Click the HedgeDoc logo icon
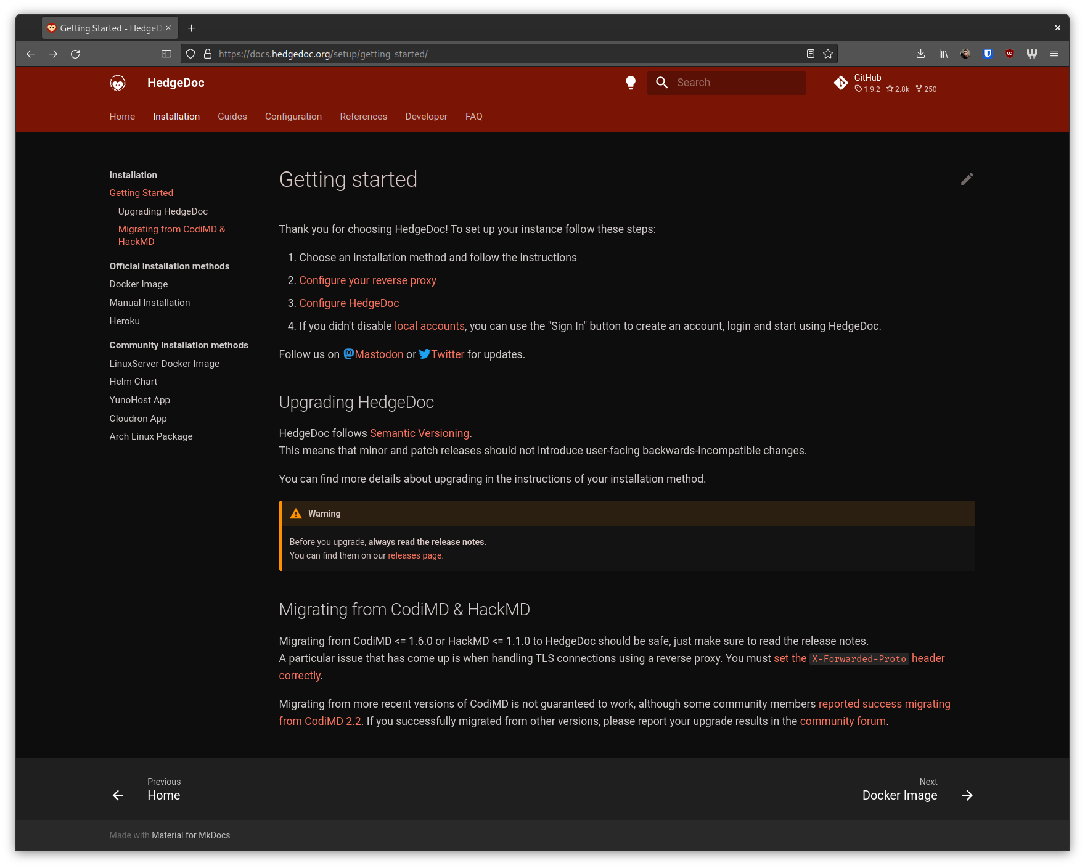 pyautogui.click(x=118, y=83)
